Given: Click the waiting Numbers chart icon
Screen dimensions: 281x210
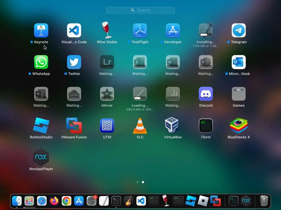Looking at the screenshot, I should pos(173,94).
